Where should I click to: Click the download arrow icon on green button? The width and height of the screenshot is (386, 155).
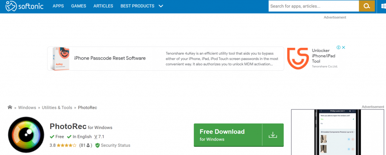(273, 135)
